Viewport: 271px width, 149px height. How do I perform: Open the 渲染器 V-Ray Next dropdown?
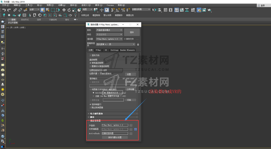[x=109, y=39]
